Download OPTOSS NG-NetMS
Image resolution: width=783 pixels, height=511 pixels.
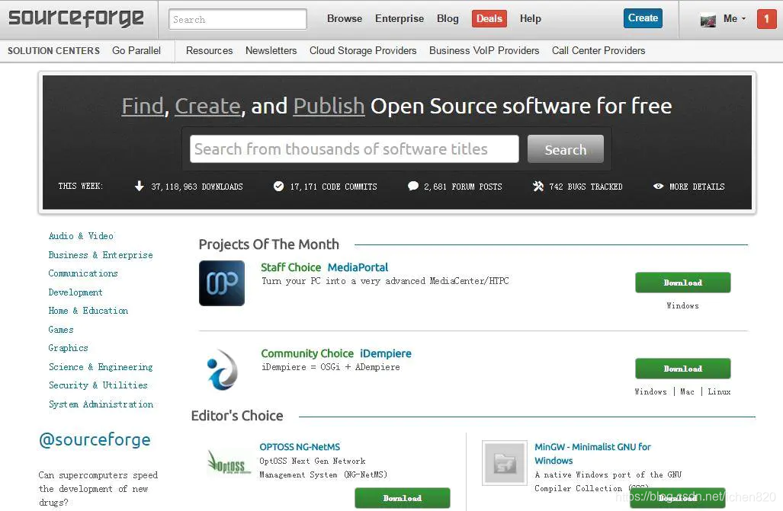(403, 498)
